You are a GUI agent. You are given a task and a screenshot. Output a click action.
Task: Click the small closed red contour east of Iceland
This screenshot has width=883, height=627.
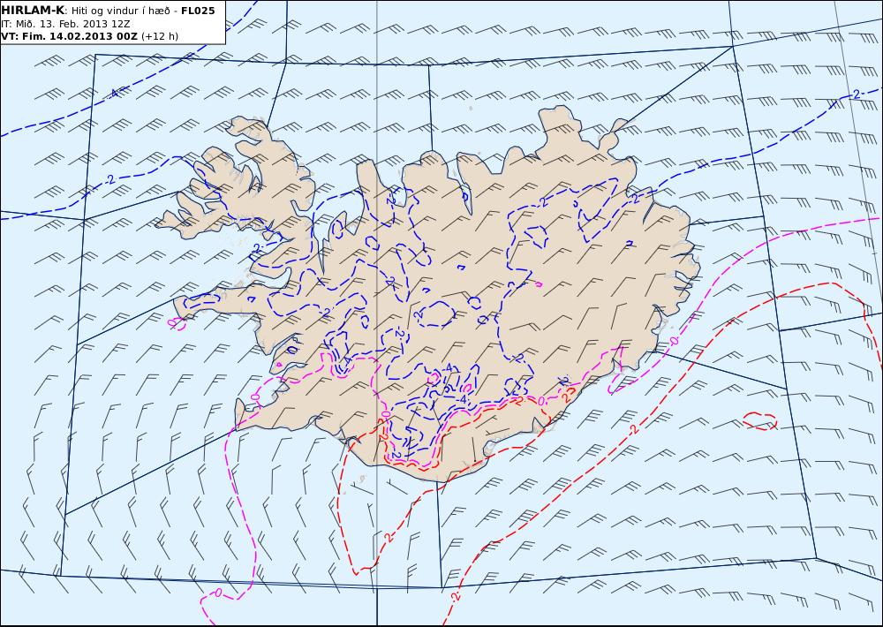pos(759,421)
